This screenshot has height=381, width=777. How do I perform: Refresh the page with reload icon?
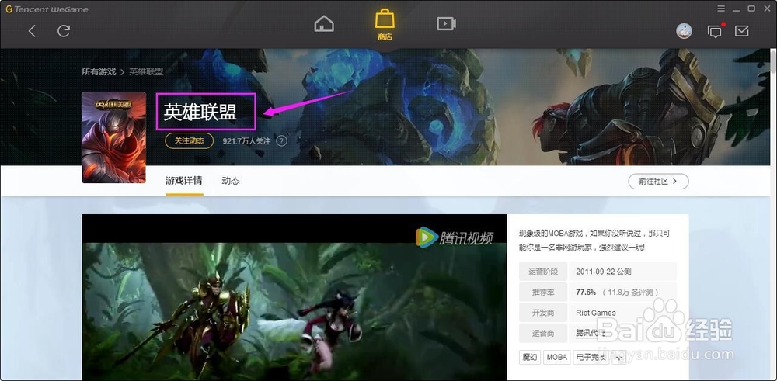64,31
